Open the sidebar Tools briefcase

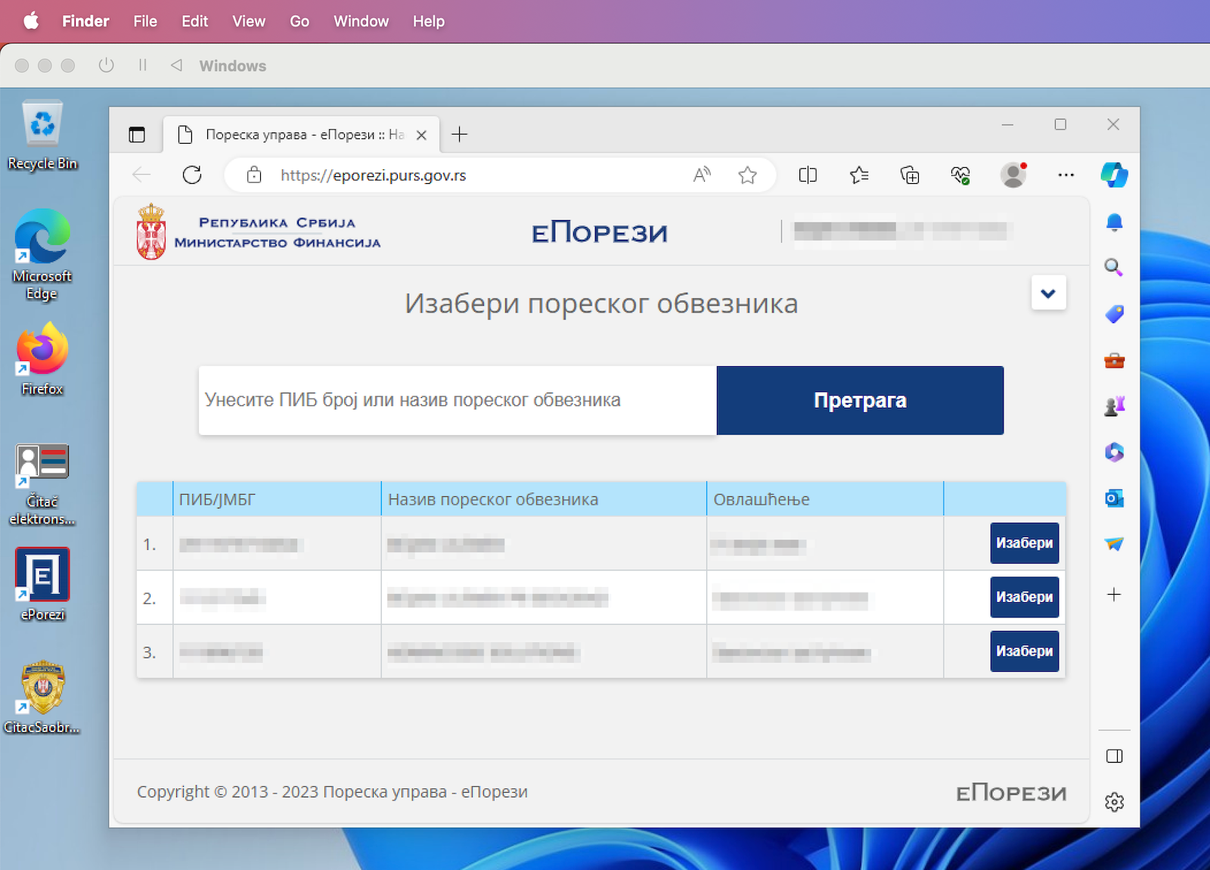coord(1114,360)
